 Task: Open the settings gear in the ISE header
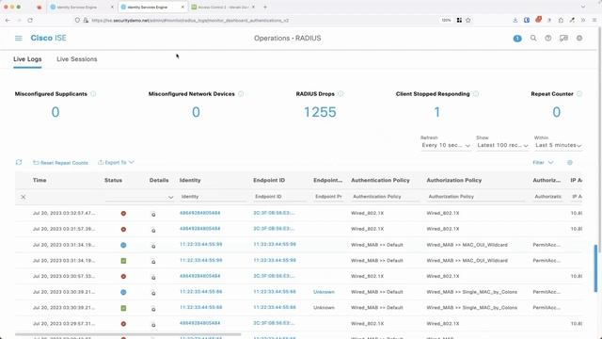[x=579, y=38]
